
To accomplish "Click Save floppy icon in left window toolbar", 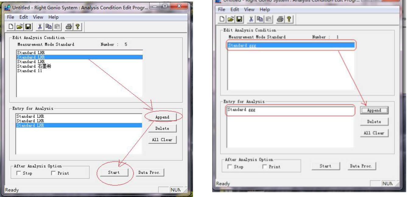I will point(28,27).
